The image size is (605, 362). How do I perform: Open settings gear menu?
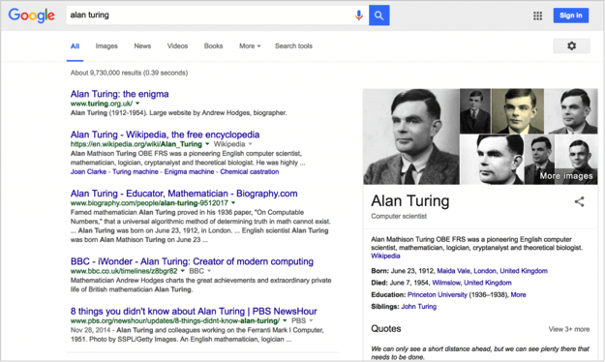click(x=571, y=45)
